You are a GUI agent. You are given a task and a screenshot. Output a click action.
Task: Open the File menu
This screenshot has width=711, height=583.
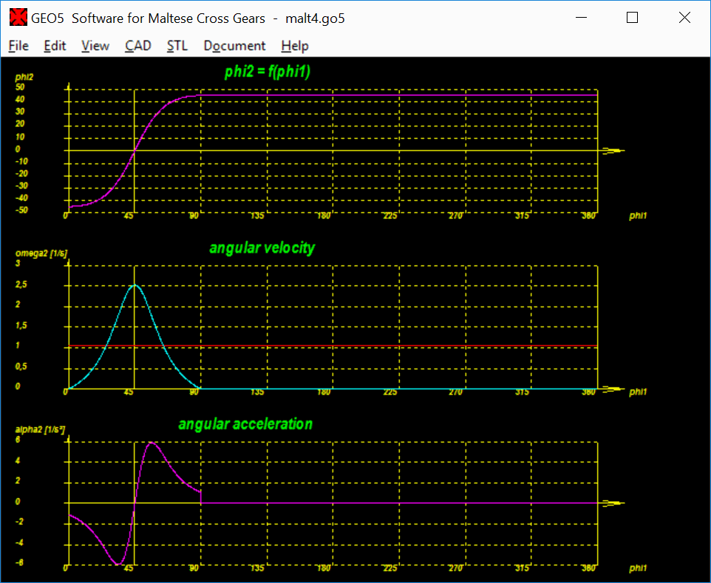(18, 46)
